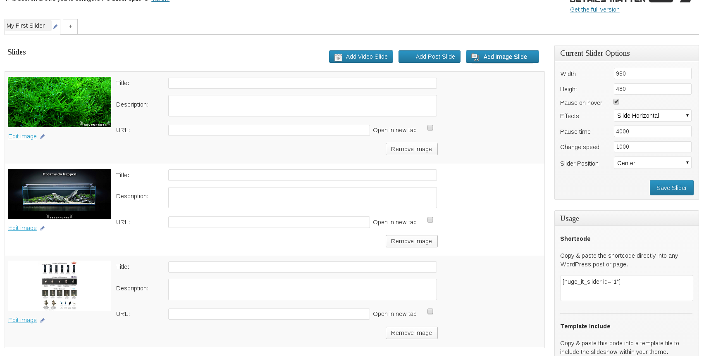Click the film icon on Add Video Slide
Viewport: 704px width, 356px height.
(338, 57)
